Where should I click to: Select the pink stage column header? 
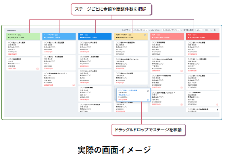tap(167, 36)
